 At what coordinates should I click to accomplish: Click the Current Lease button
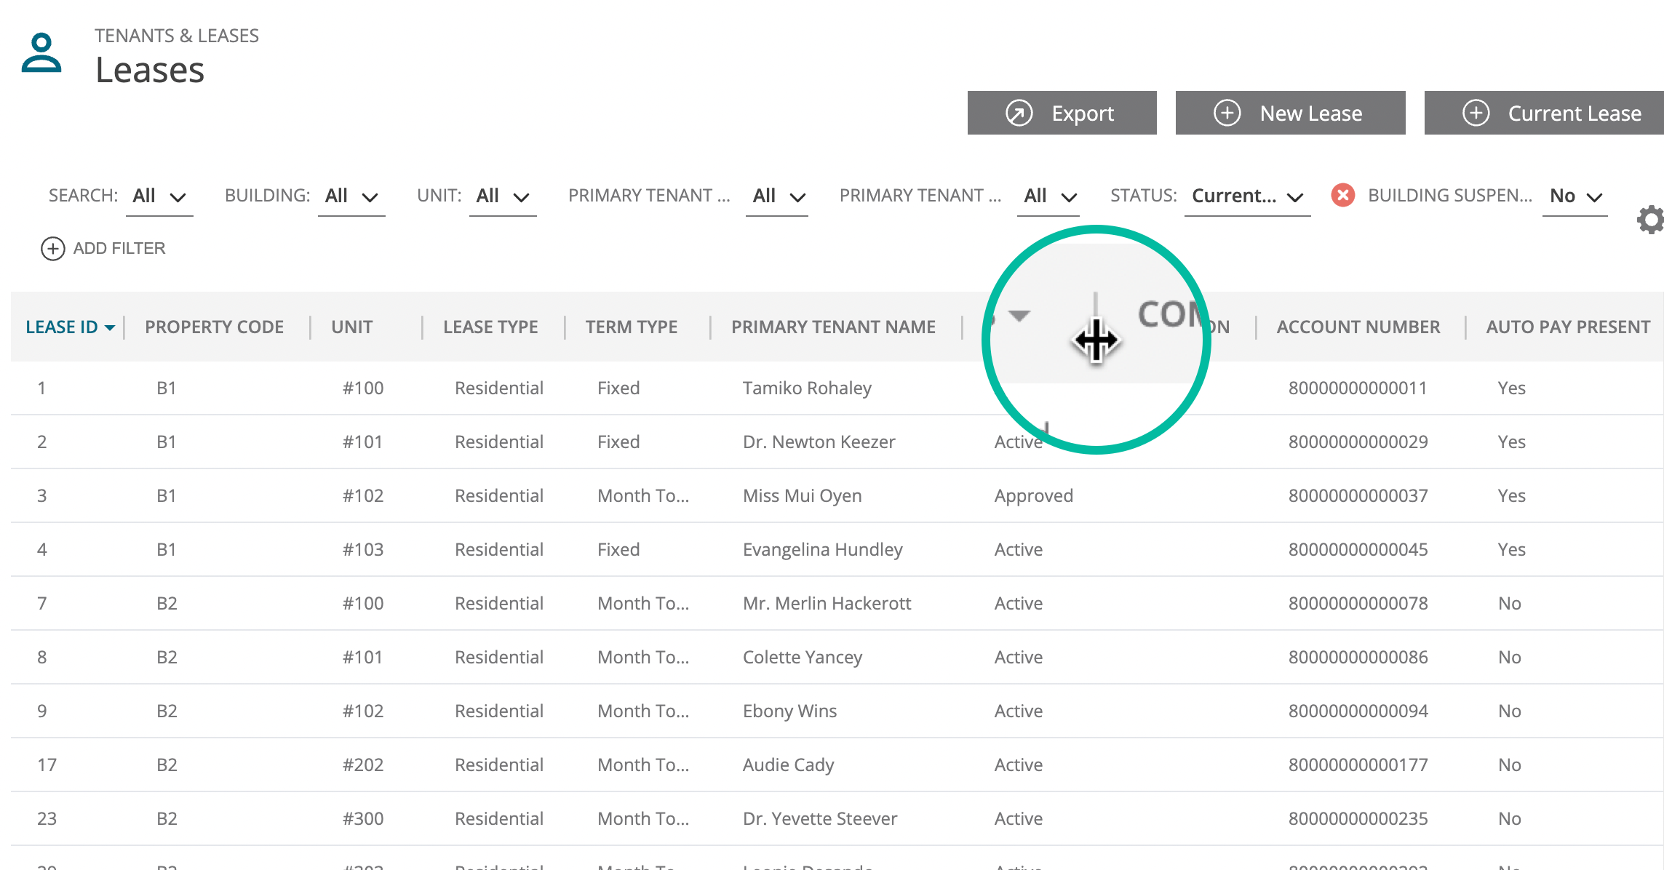point(1544,113)
